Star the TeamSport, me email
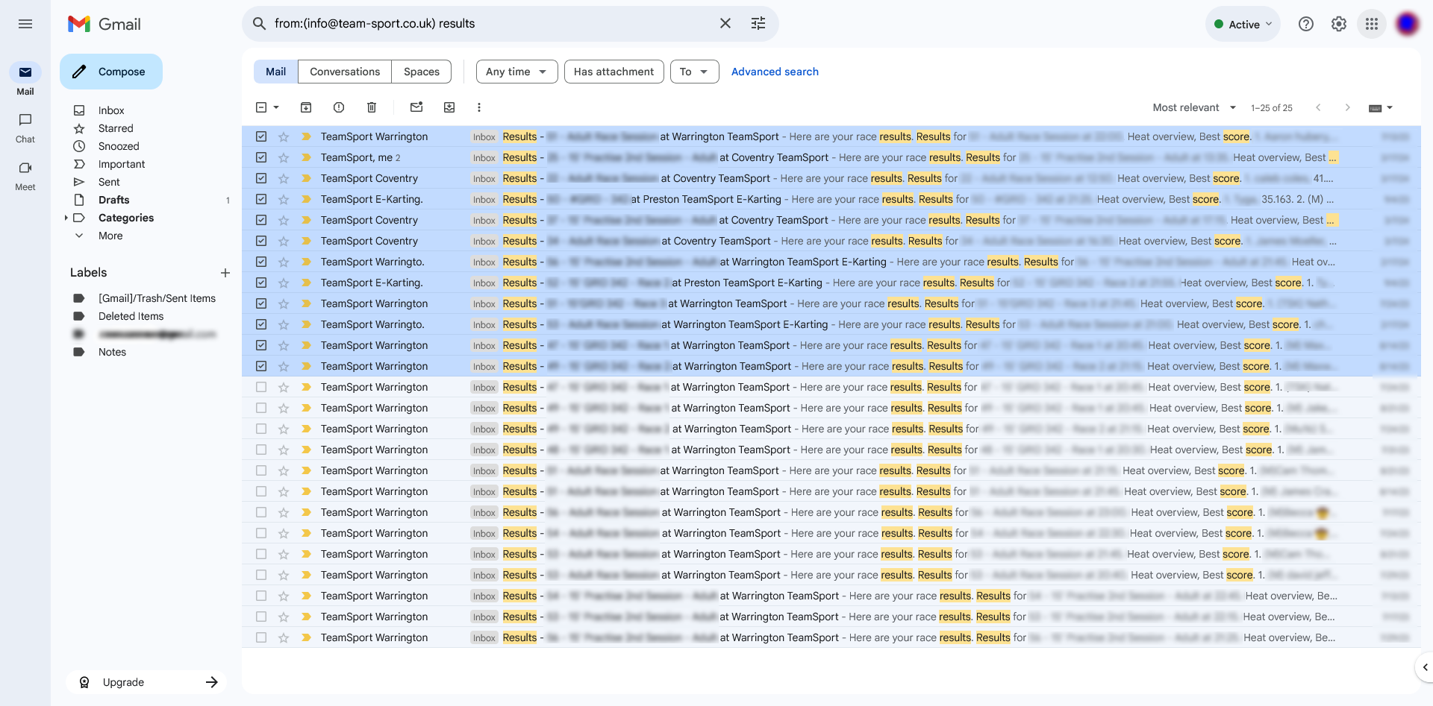This screenshot has height=706, width=1433. tap(284, 157)
